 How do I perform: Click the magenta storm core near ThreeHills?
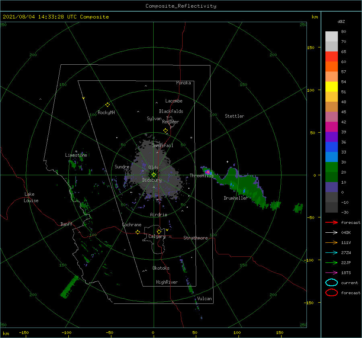click(x=208, y=172)
